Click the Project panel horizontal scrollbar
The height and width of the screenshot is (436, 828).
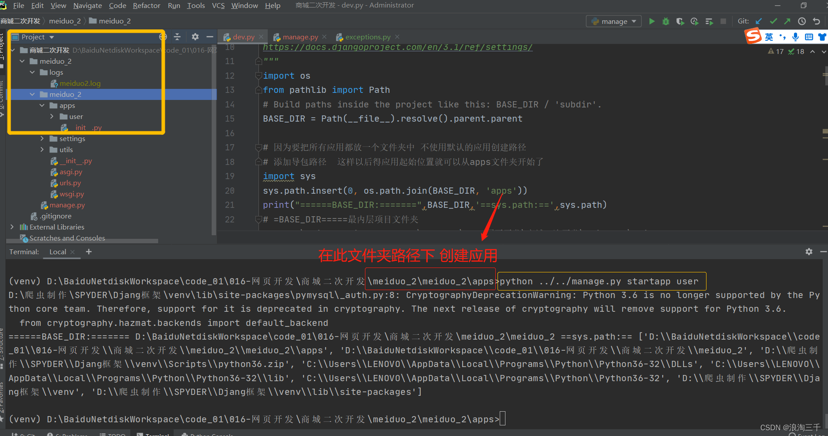pos(82,241)
